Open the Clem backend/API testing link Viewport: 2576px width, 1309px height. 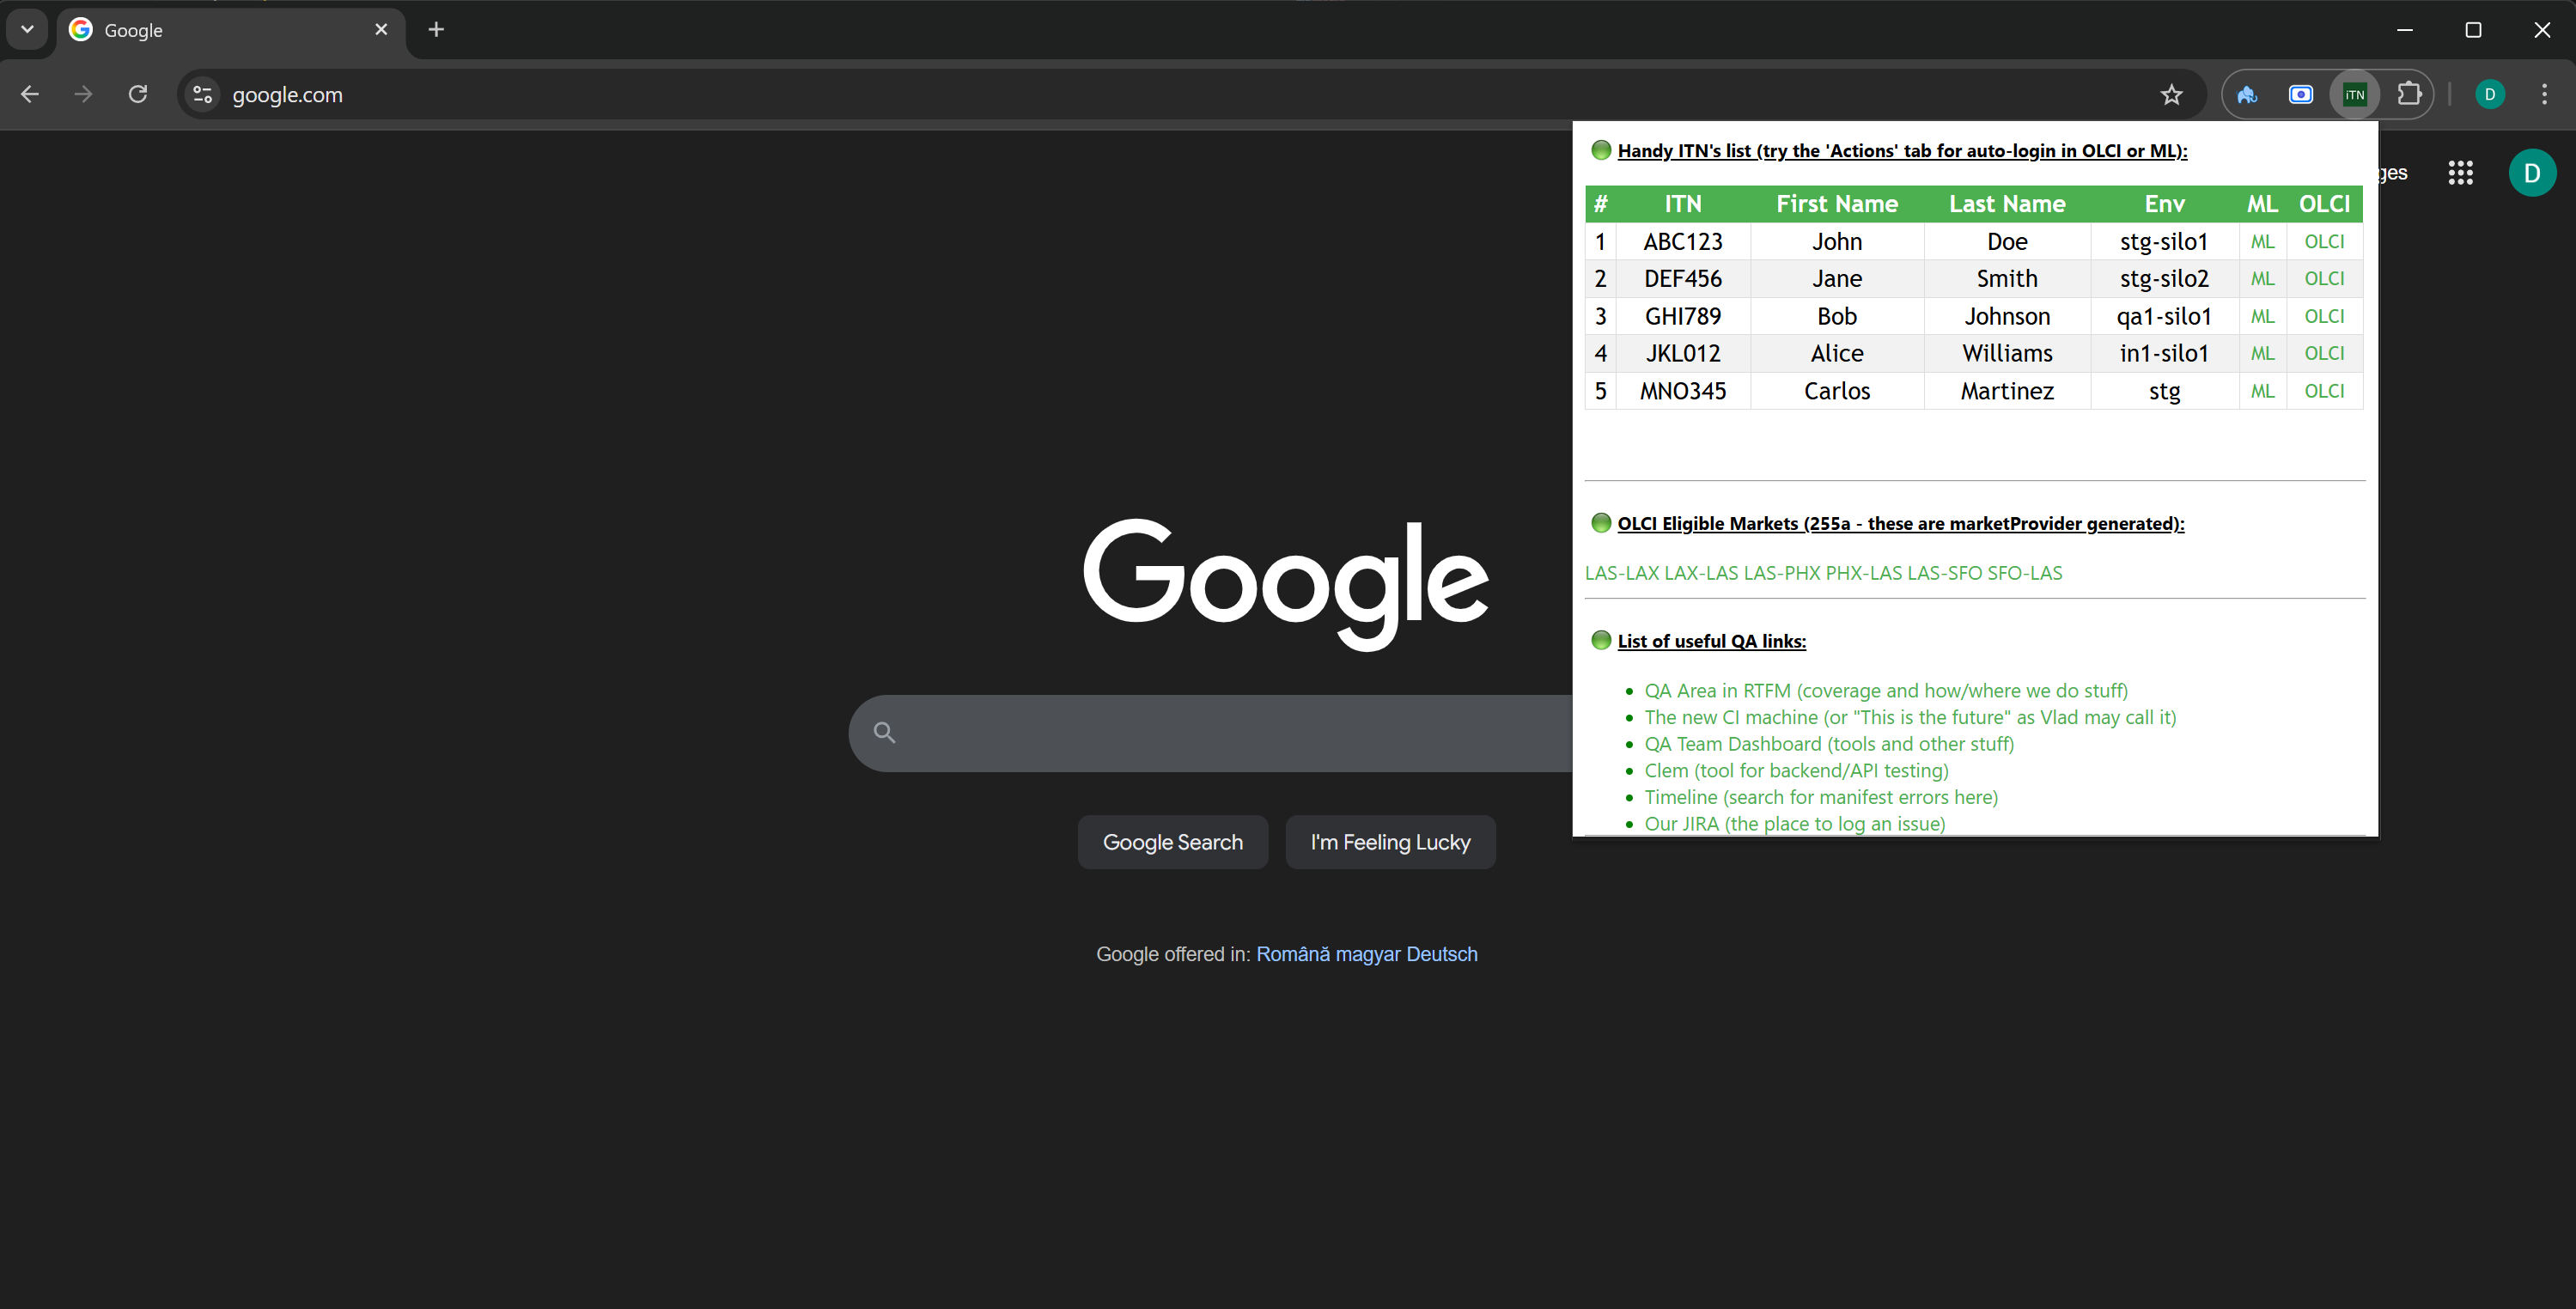[x=1796, y=771]
